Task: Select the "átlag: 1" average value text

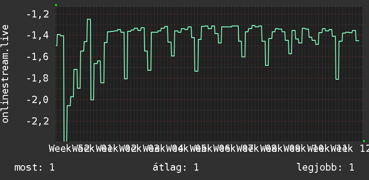Action: [x=176, y=167]
